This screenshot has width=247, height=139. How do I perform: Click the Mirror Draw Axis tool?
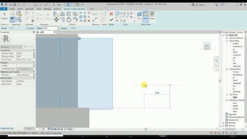pos(75,14)
